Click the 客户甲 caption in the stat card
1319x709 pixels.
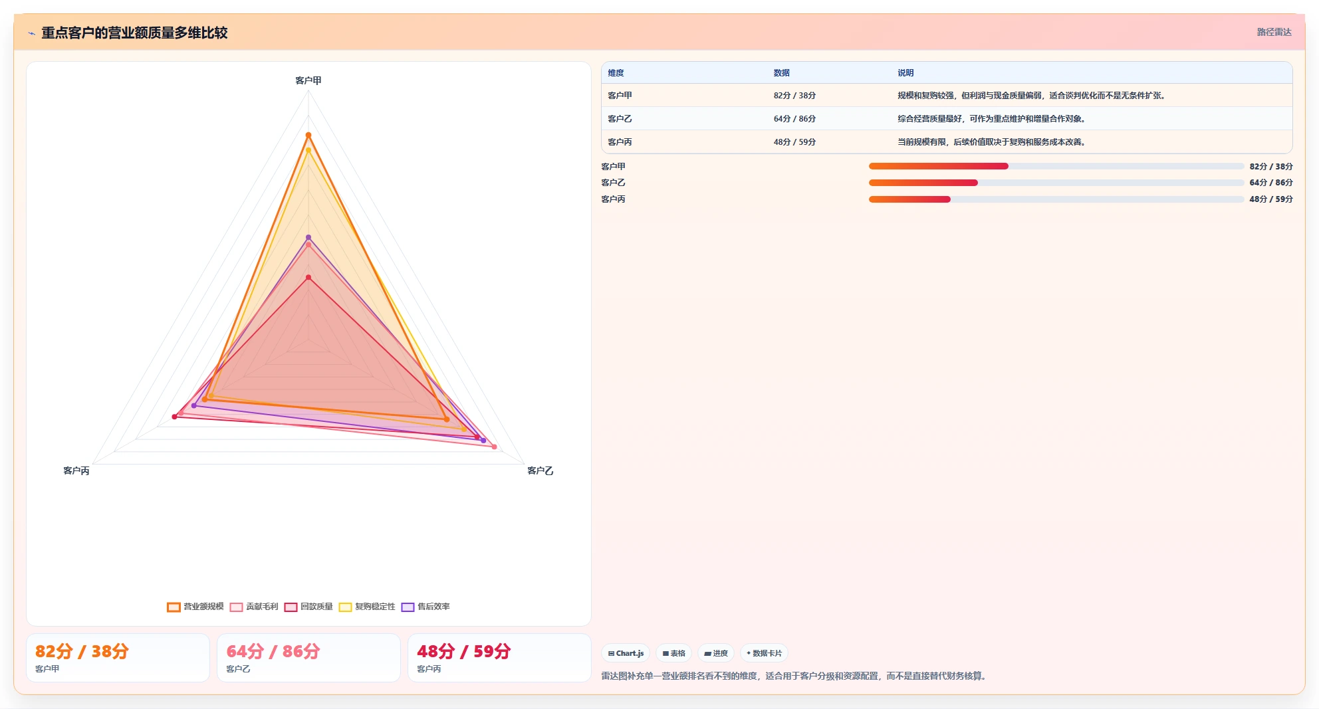tap(47, 669)
